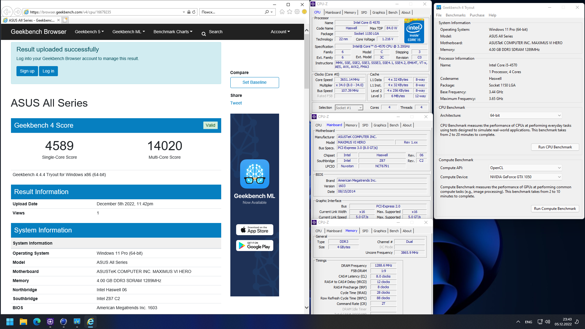
Task: Expand the Geekbench 5 dropdown menu
Action: coord(89,32)
